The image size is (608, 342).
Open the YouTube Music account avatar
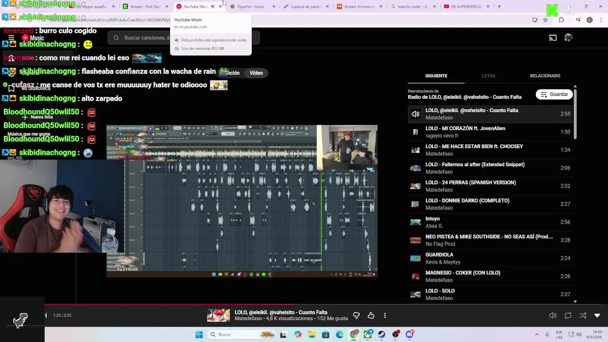tap(568, 38)
